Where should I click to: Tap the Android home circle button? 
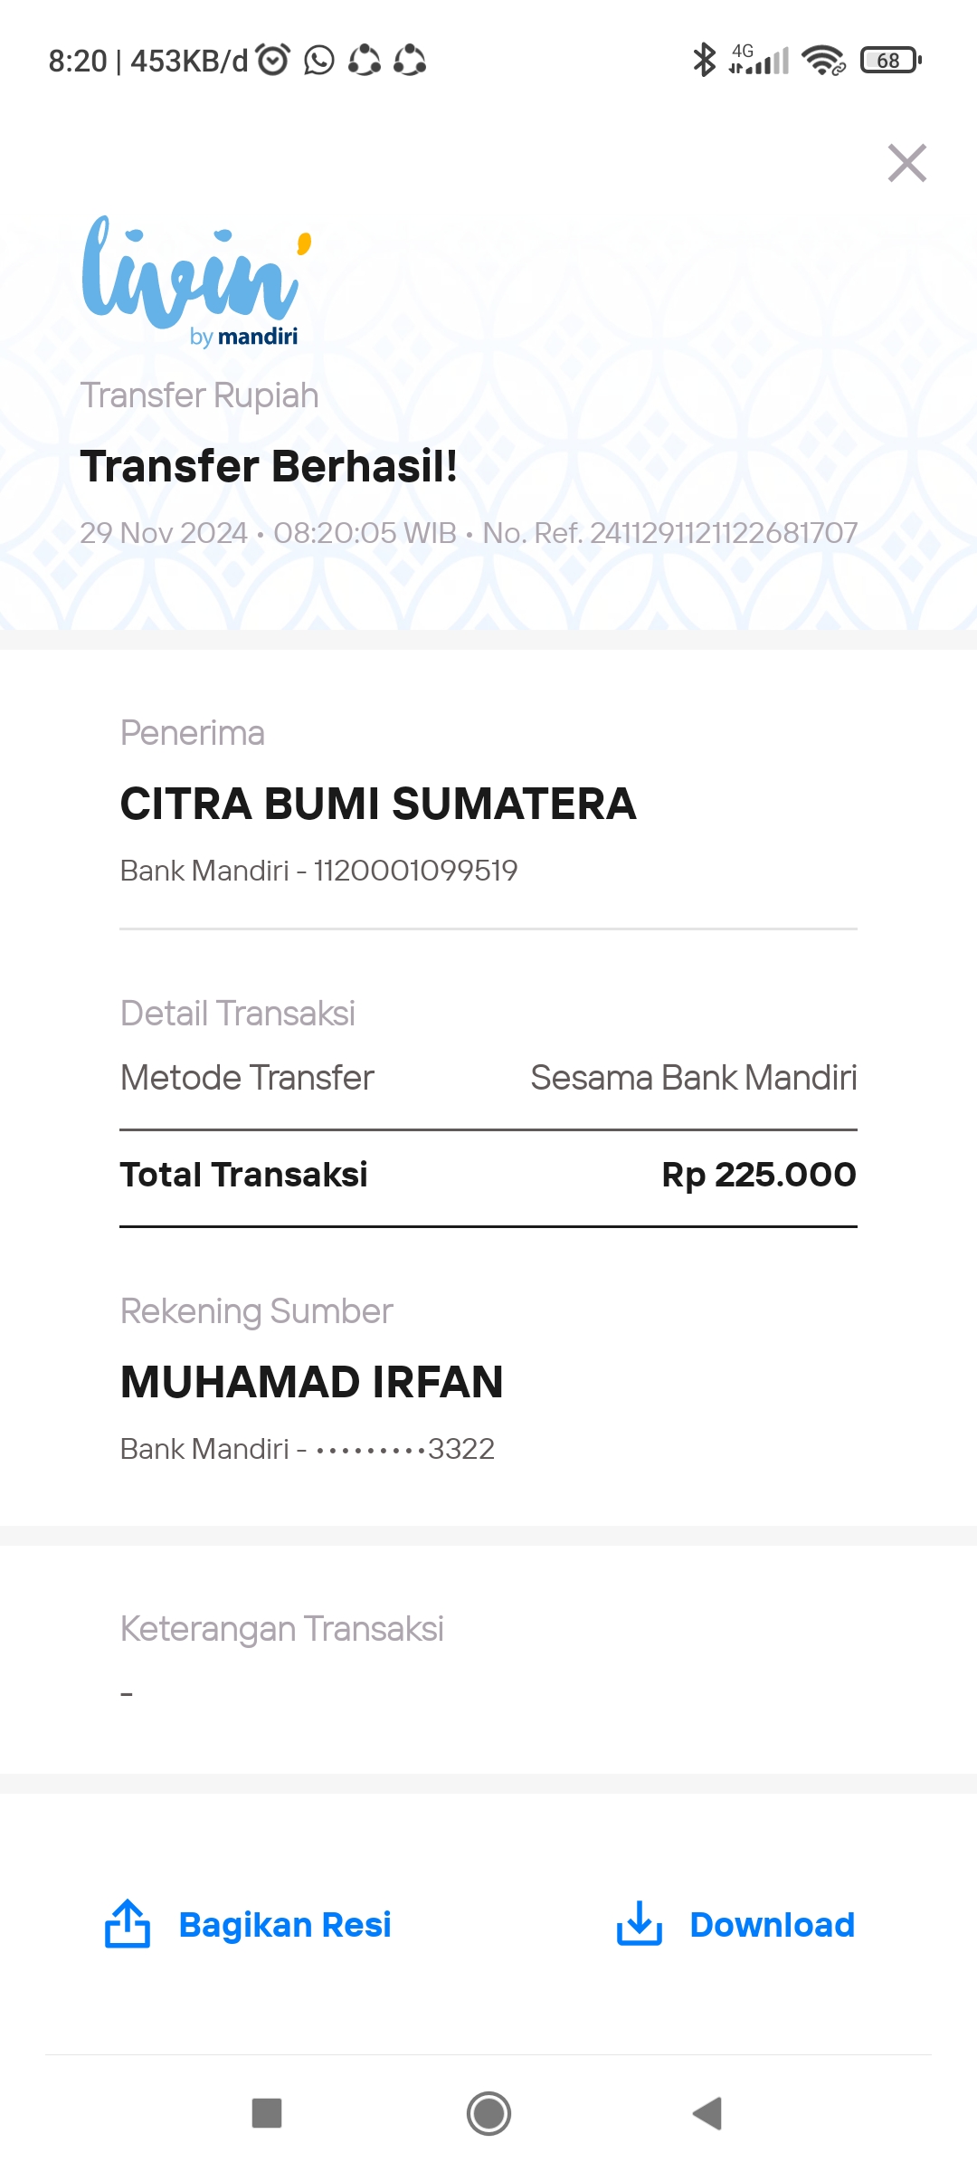click(488, 2114)
